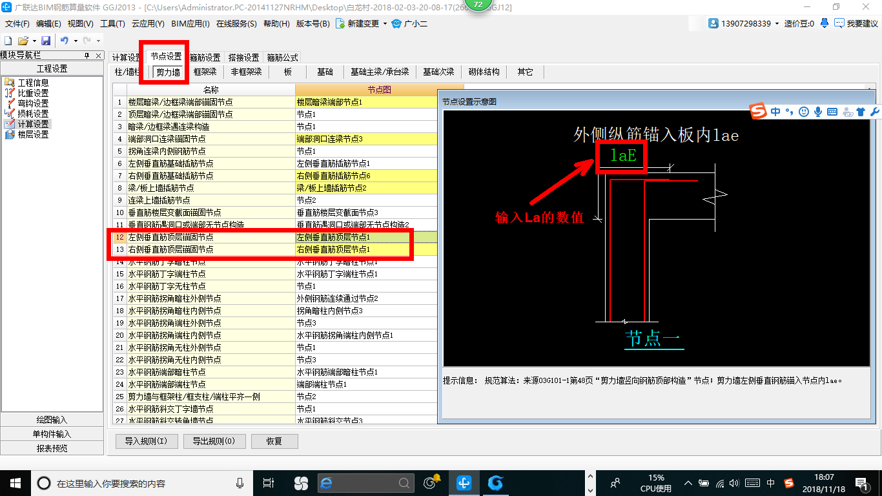Click taskbar search microphone icon
Screen dimensions: 882x496
click(x=240, y=482)
